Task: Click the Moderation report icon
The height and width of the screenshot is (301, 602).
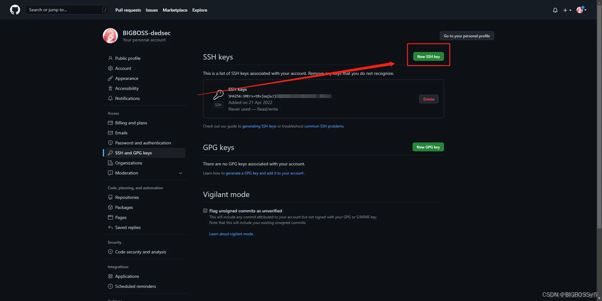Action: pos(110,173)
